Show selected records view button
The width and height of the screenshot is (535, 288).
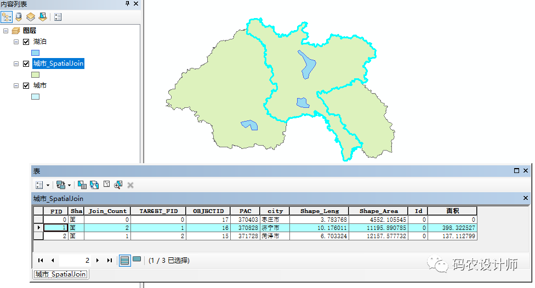click(x=136, y=260)
